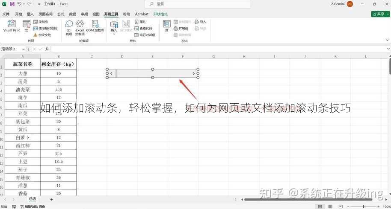Toggle 使用相对引用 relative references
Screen dimensions: 391x209
(45, 28)
